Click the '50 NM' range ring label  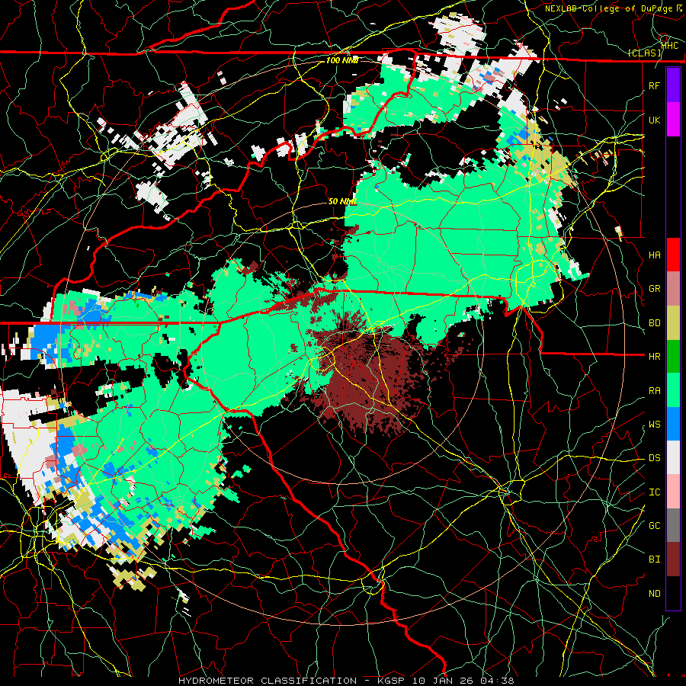[342, 201]
